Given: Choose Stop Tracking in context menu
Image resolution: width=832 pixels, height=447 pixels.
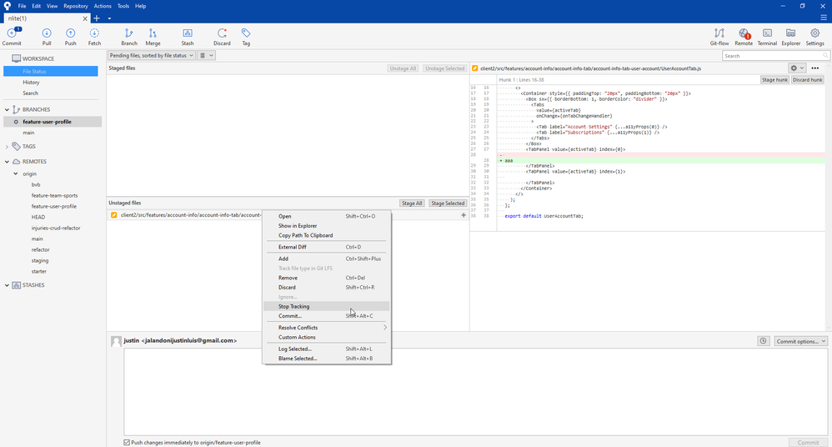Looking at the screenshot, I should pyautogui.click(x=326, y=306).
